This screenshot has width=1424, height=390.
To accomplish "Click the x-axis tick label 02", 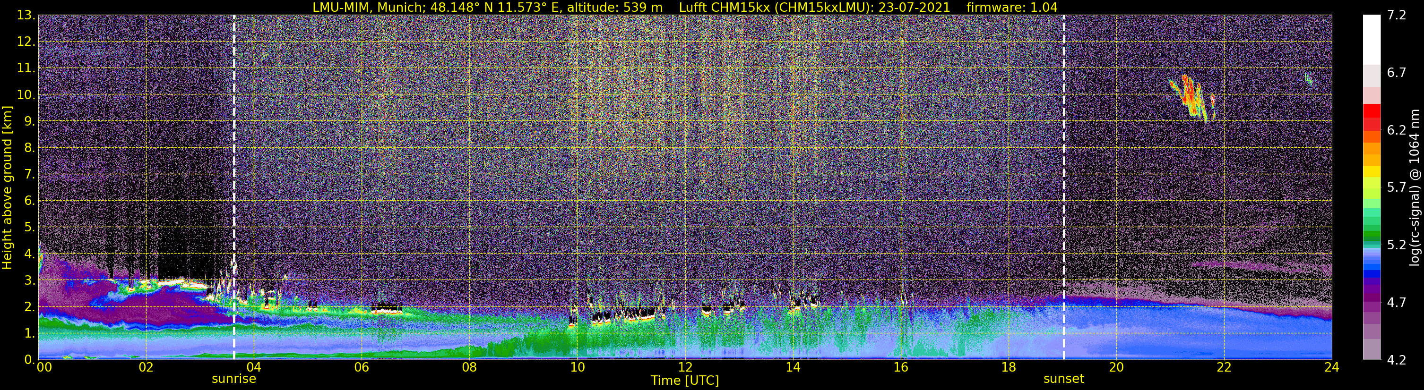I will click(146, 367).
